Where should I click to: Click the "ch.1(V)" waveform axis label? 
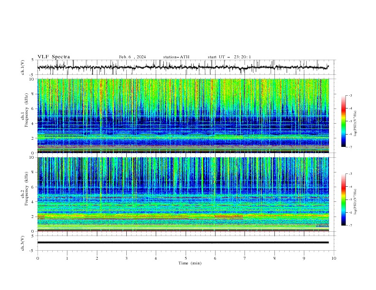23,67
